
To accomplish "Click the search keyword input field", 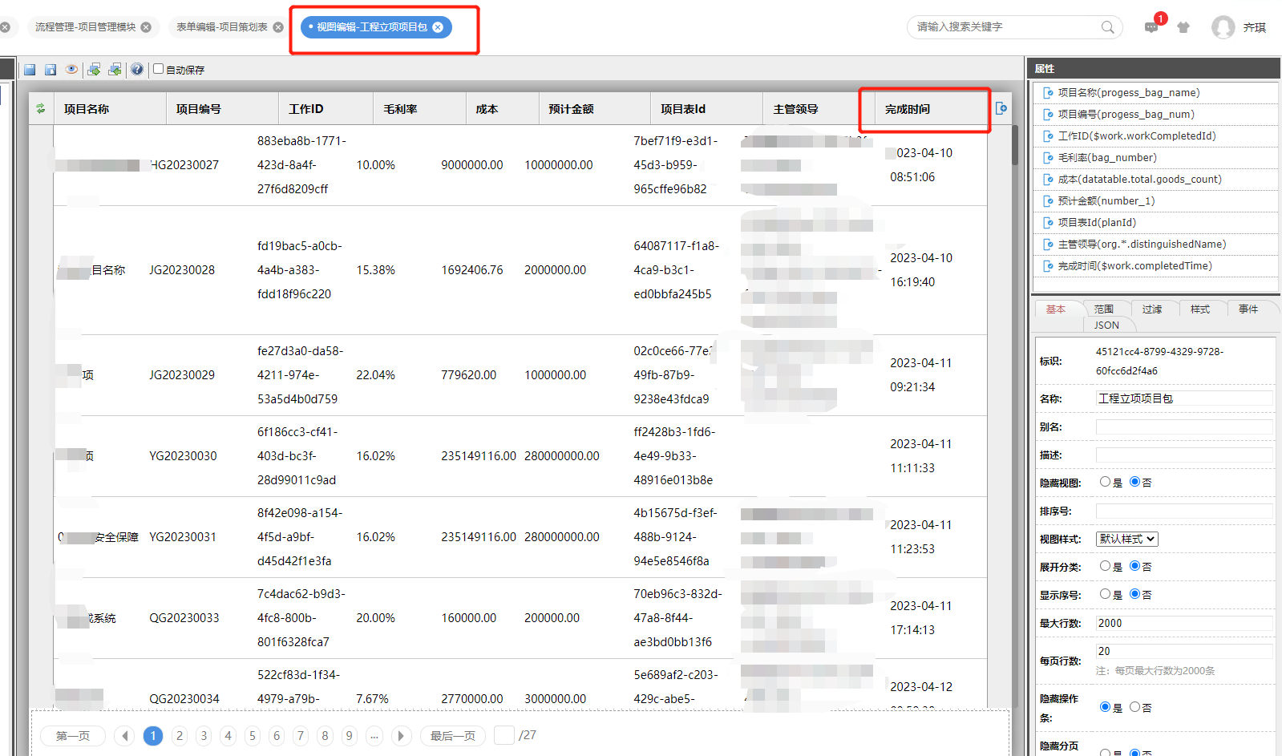I will [x=1006, y=27].
